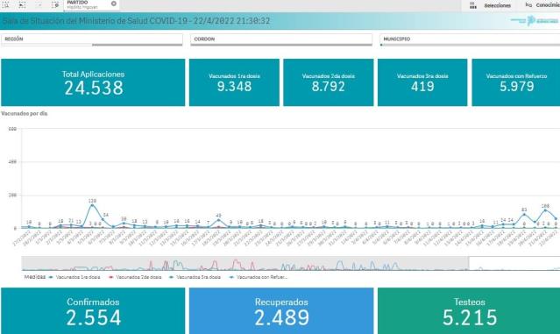Clear all selections icon
Image resolution: width=560 pixels, height=334 pixels.
pos(55,5)
